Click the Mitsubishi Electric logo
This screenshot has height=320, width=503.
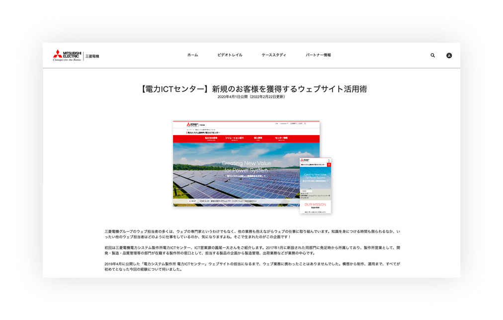click(67, 56)
